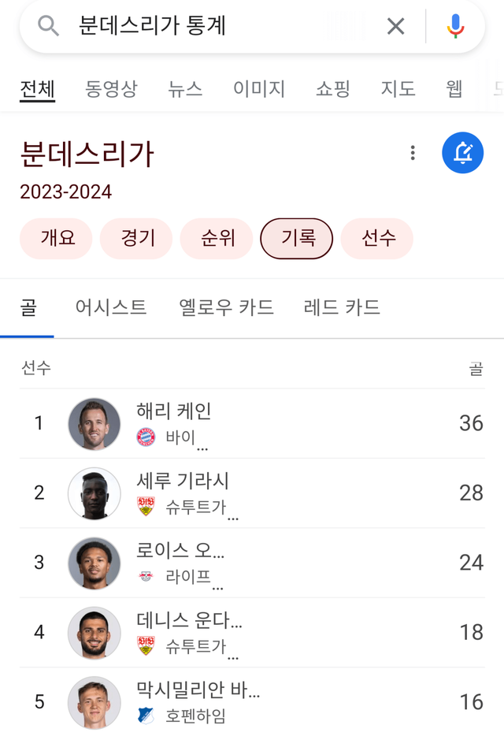Click the search magnifier icon
This screenshot has height=751, width=504.
(x=48, y=27)
